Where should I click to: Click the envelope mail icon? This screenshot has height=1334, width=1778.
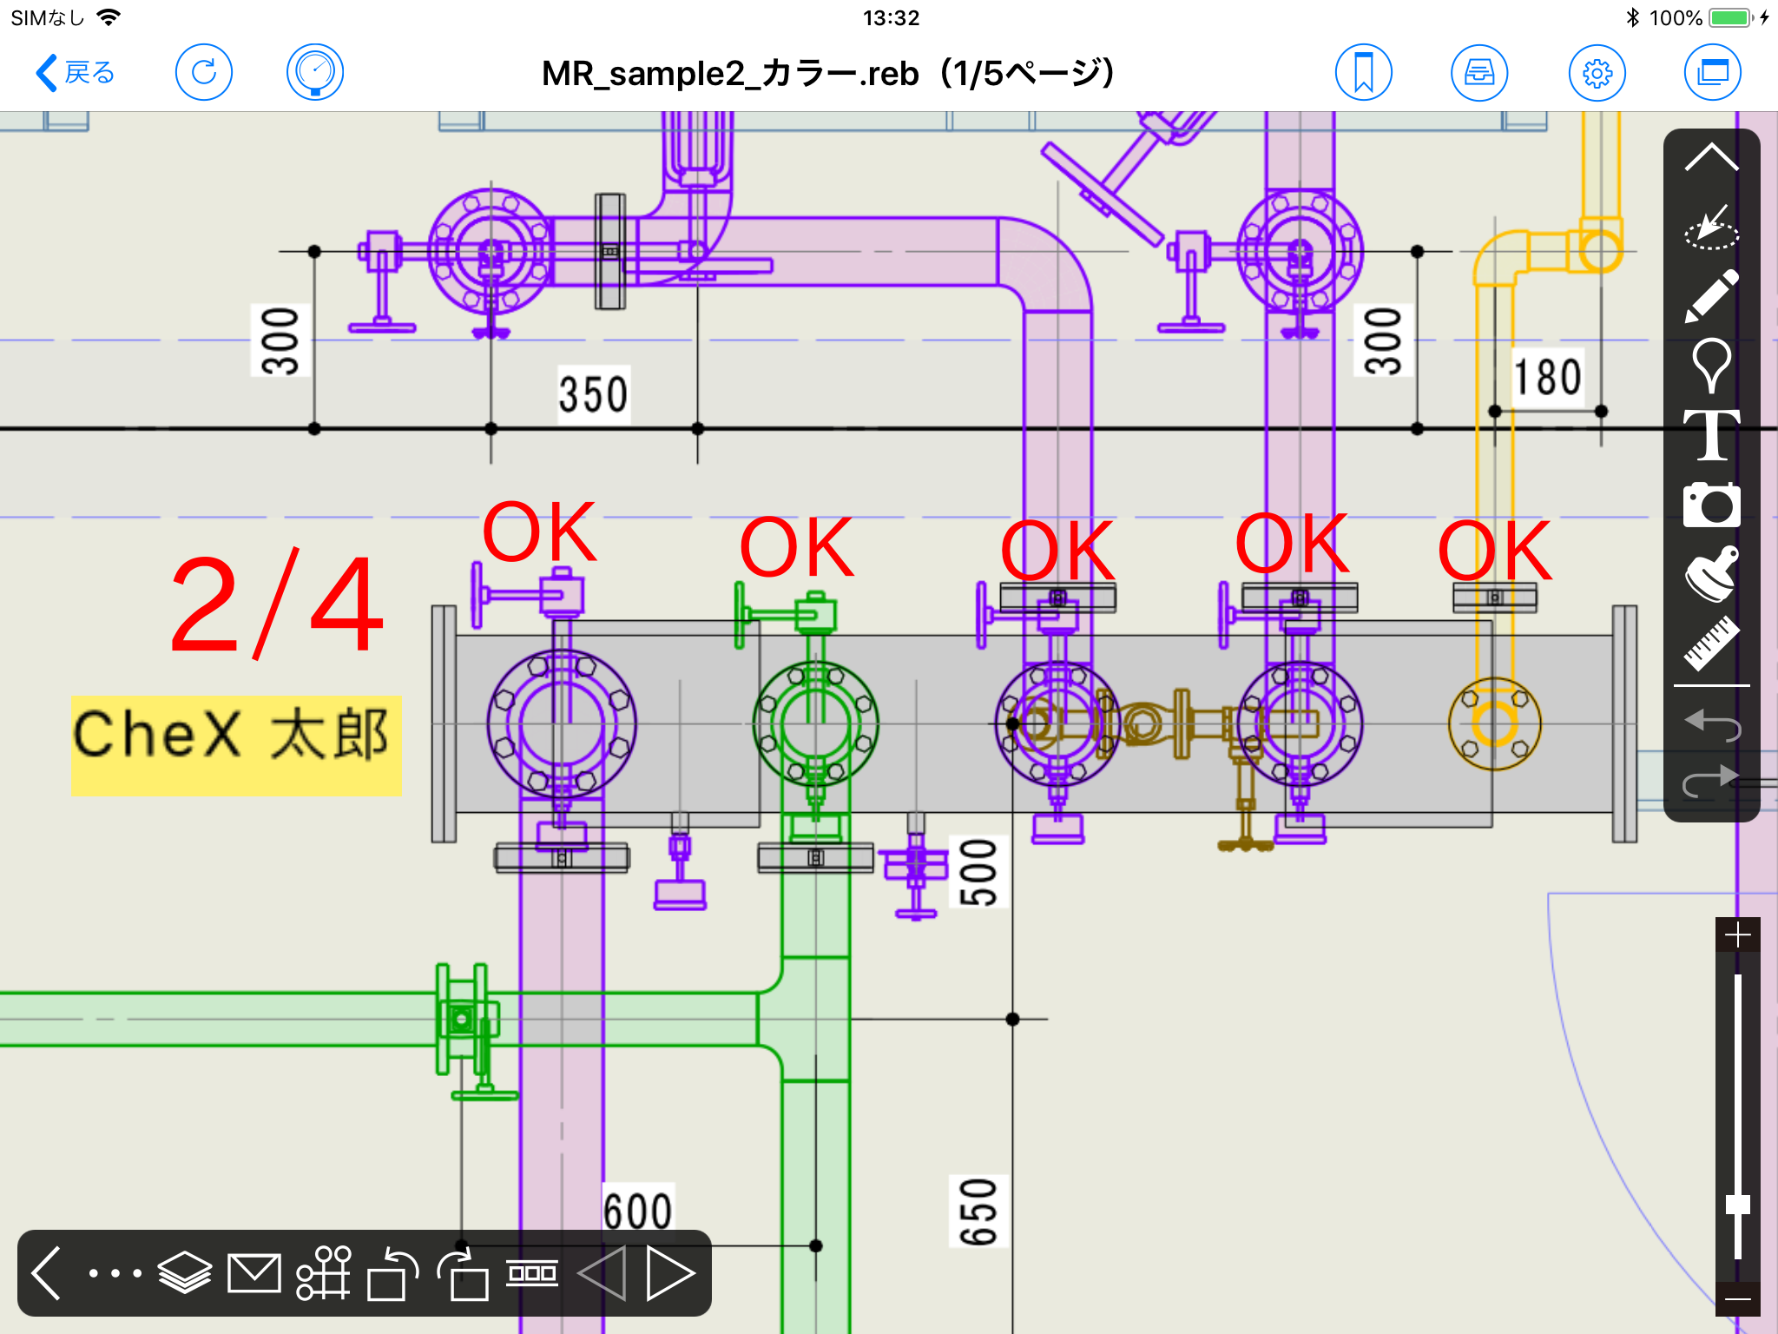tap(254, 1273)
